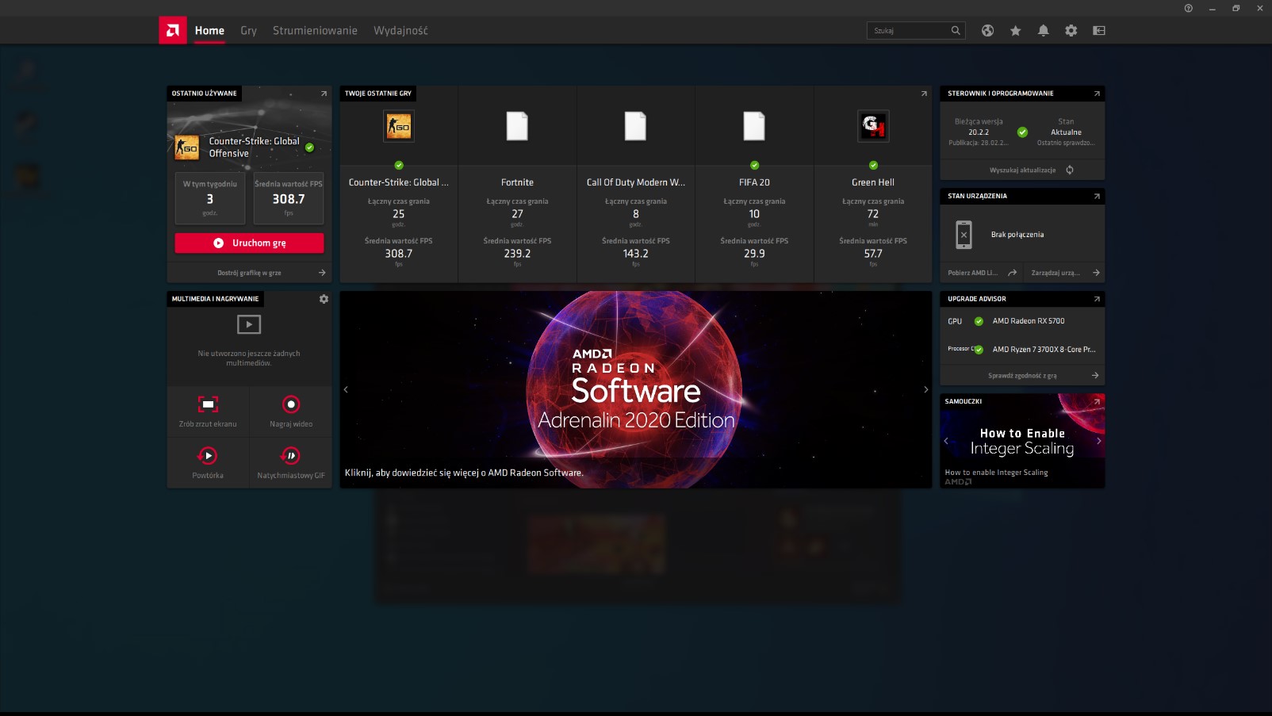Toggle the sidebar panel icon
1272x716 pixels.
click(1098, 30)
